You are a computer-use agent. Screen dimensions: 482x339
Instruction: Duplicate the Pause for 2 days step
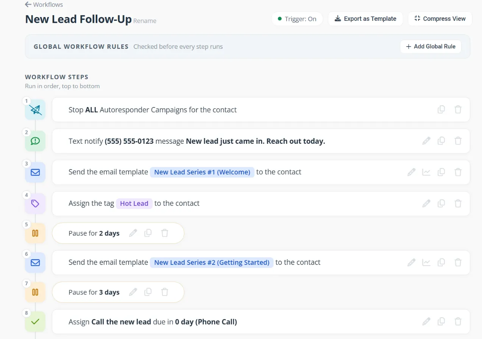click(x=148, y=233)
